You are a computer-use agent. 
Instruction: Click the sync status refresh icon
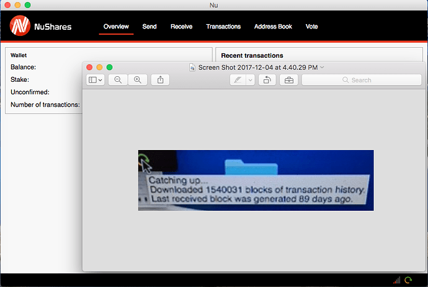click(x=408, y=280)
